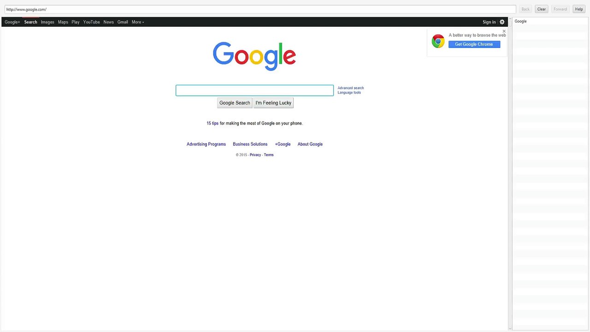Viewport: 590px width, 332px height.
Task: Click the page scrollbar up arrow
Action: coord(510,20)
